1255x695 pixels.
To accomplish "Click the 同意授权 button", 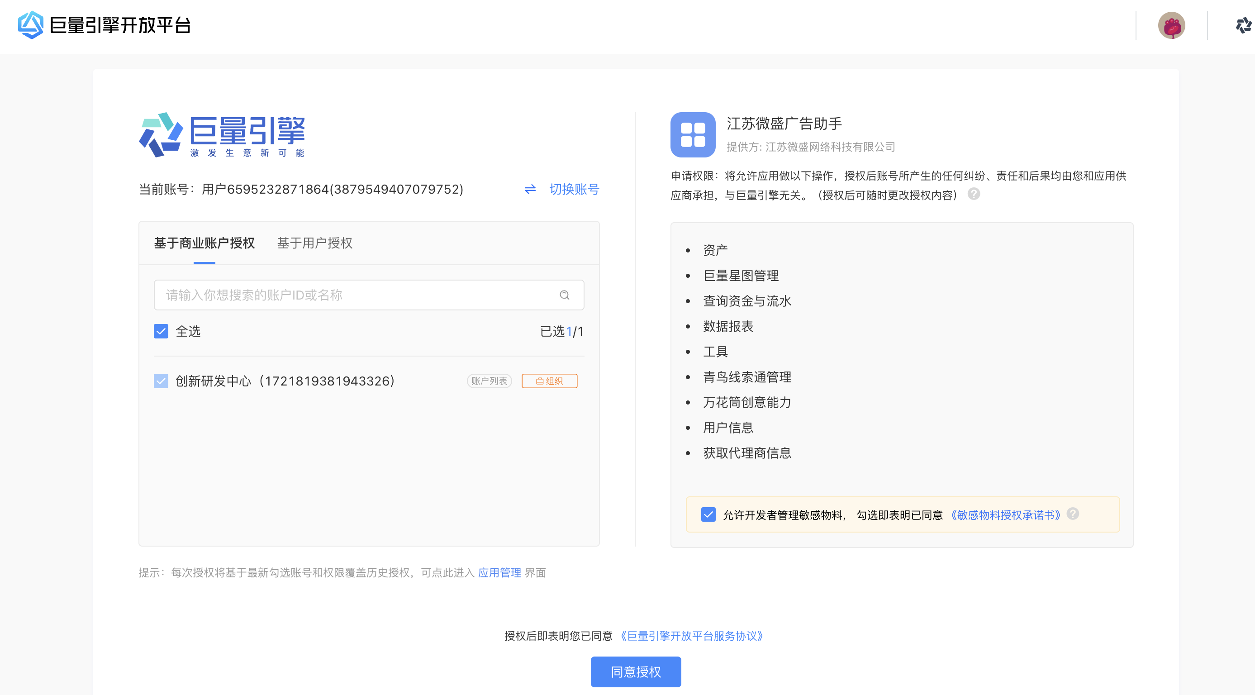I will [636, 671].
